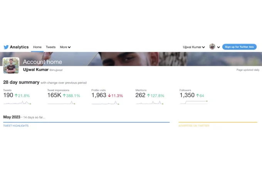Expand the More menu
Viewport: 262px width, 175px height.
pos(65,47)
